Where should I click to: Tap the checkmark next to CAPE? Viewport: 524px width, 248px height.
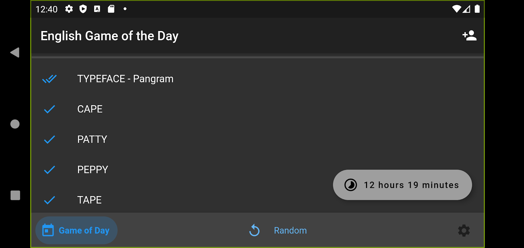click(x=50, y=109)
